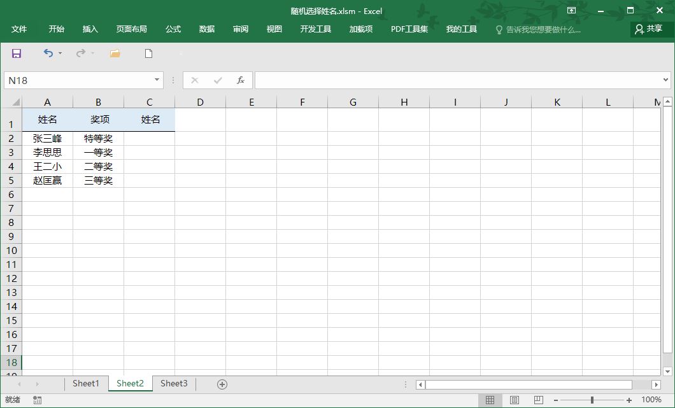Screen dimensions: 675x408
Task: Select cell containing 特等奖
Action: click(98, 139)
